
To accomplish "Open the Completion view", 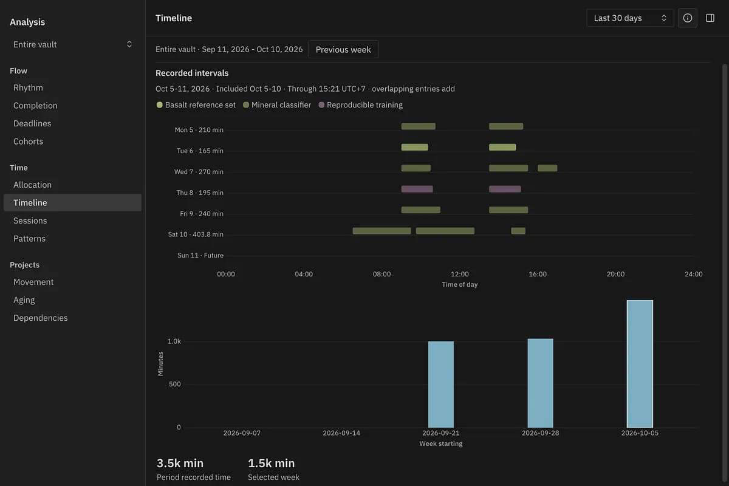I will click(72, 106).
